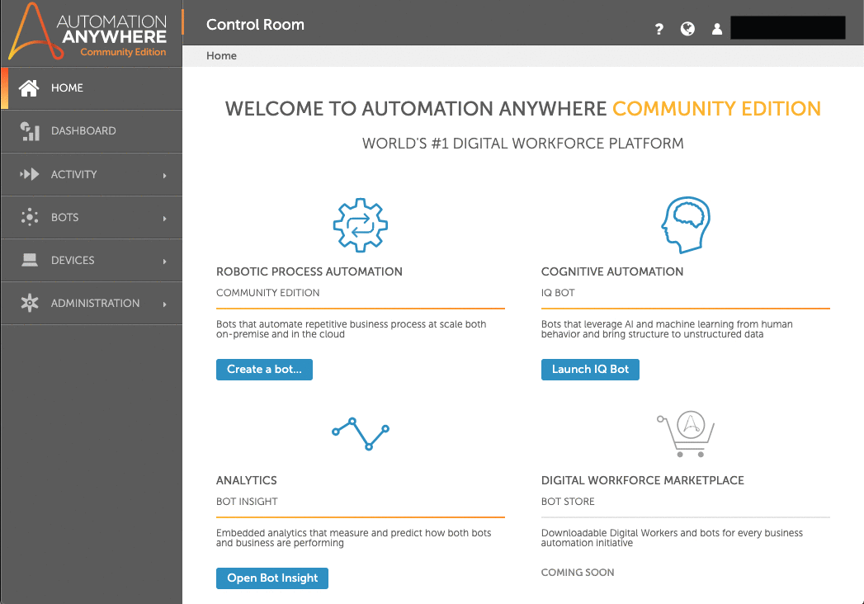Image resolution: width=864 pixels, height=604 pixels.
Task: Click the Home house icon in sidebar
Action: (x=29, y=88)
